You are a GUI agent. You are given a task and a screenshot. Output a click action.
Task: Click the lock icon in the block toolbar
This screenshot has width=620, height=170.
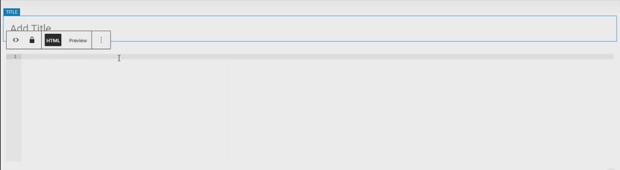click(32, 40)
